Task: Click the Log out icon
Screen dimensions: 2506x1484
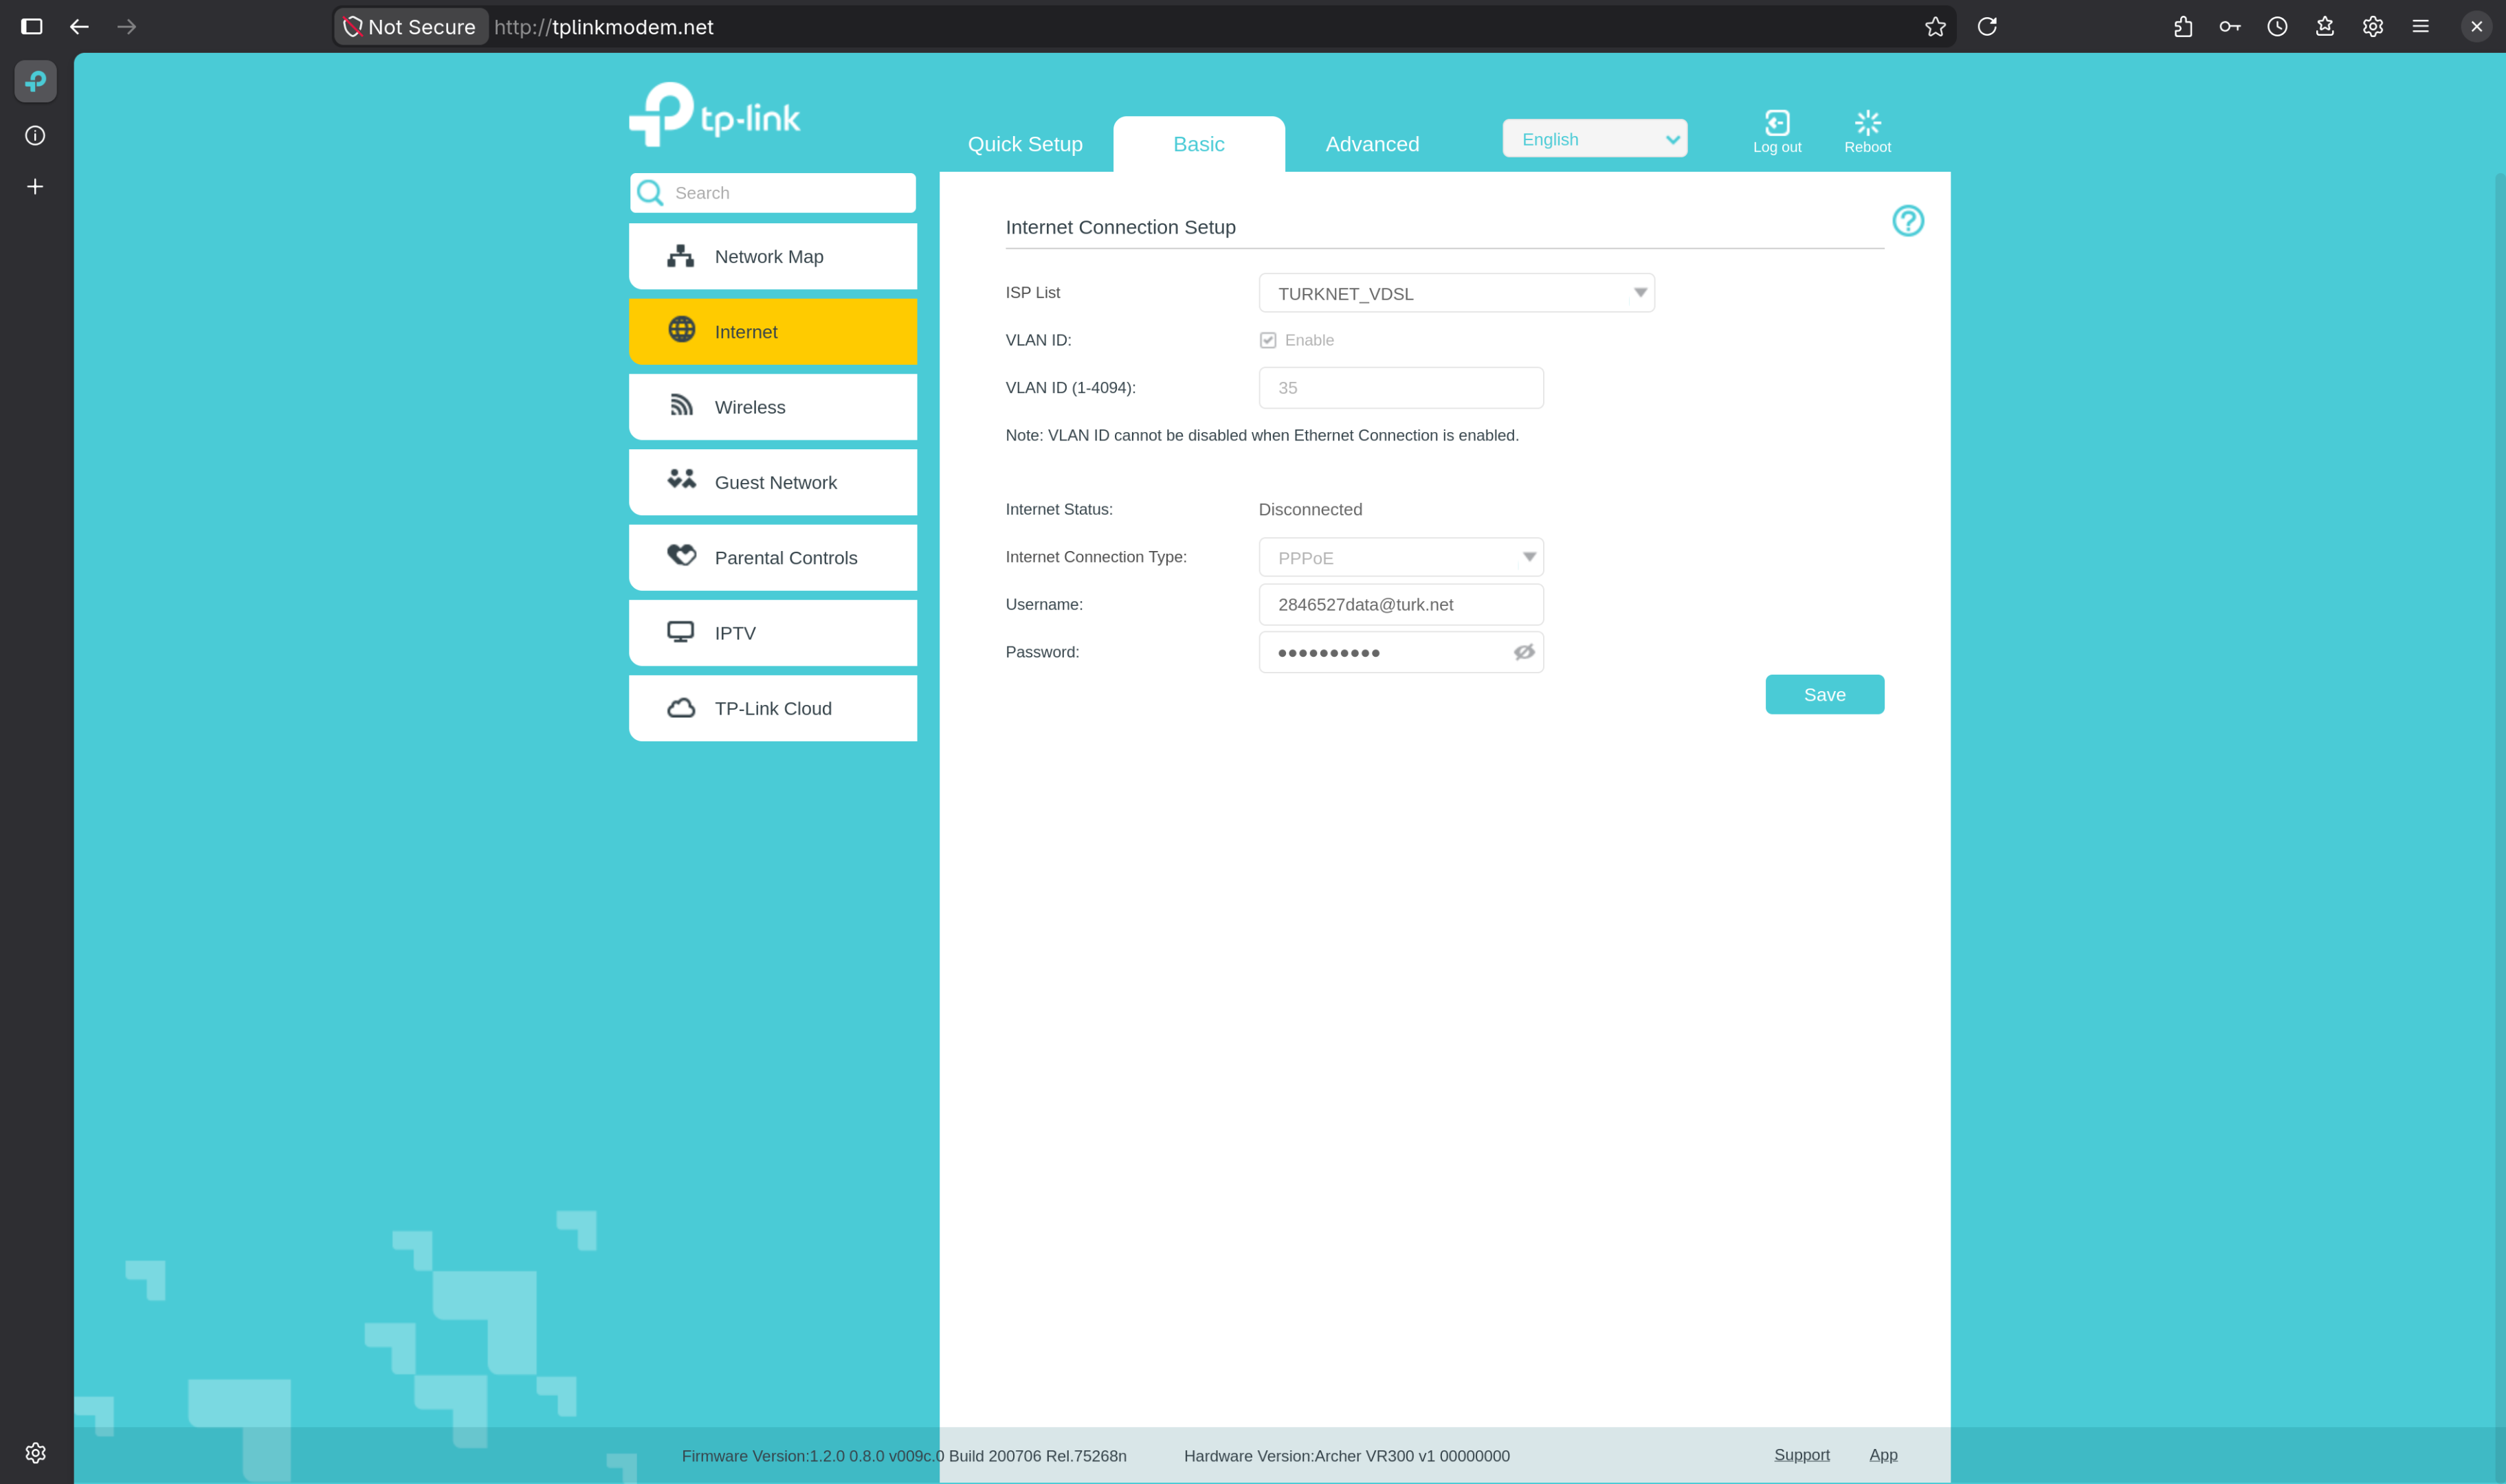Action: pos(1777,123)
